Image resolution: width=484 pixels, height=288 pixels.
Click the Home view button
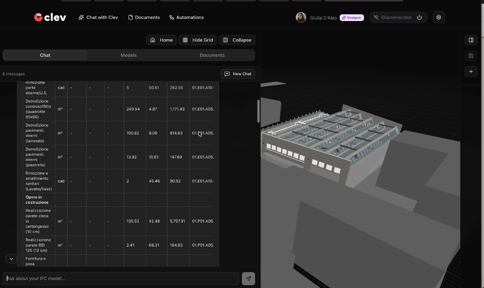coord(161,40)
